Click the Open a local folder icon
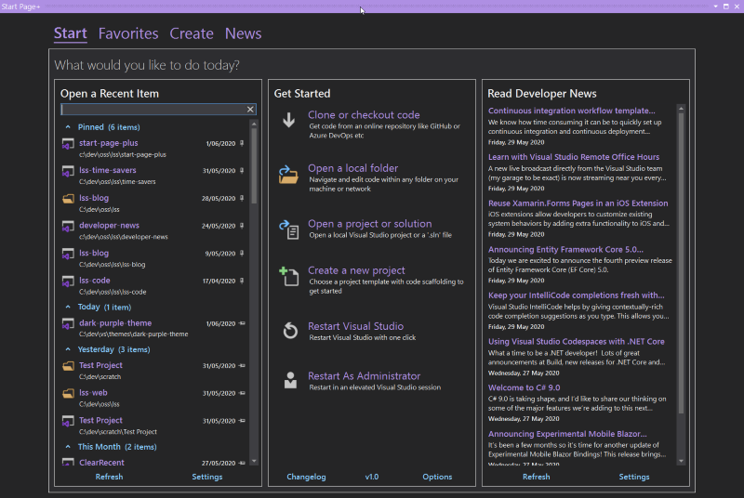Screen dimensions: 744x498 click(288, 175)
